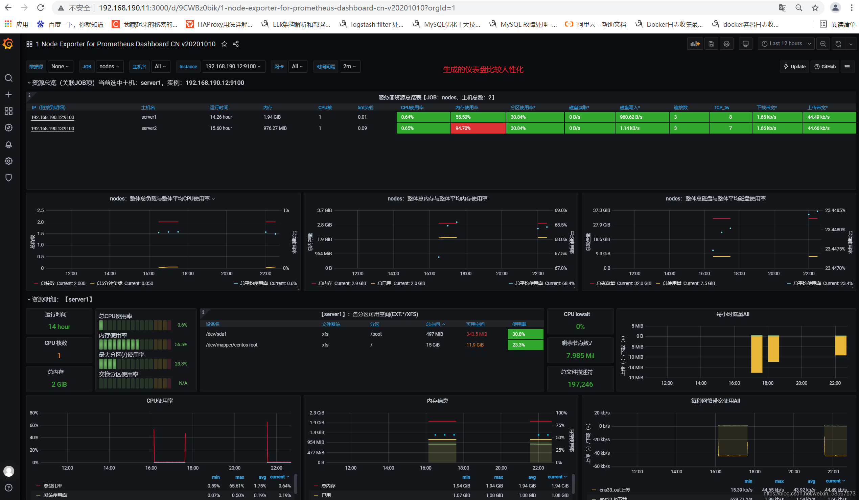The width and height of the screenshot is (859, 500).
Task: Open the 阿里云 帮助文档 bookmark
Action: 595,24
